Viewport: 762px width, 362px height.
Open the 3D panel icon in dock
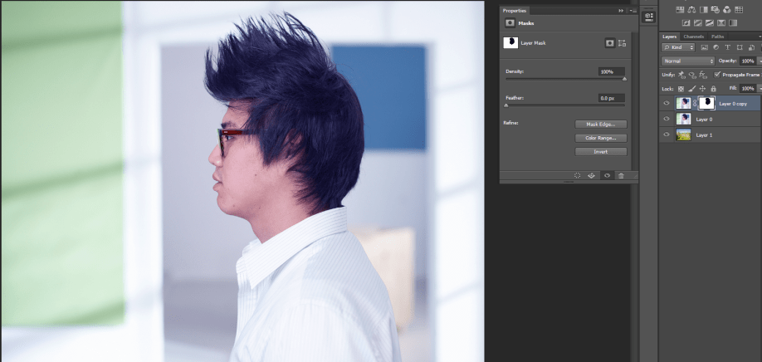click(648, 16)
